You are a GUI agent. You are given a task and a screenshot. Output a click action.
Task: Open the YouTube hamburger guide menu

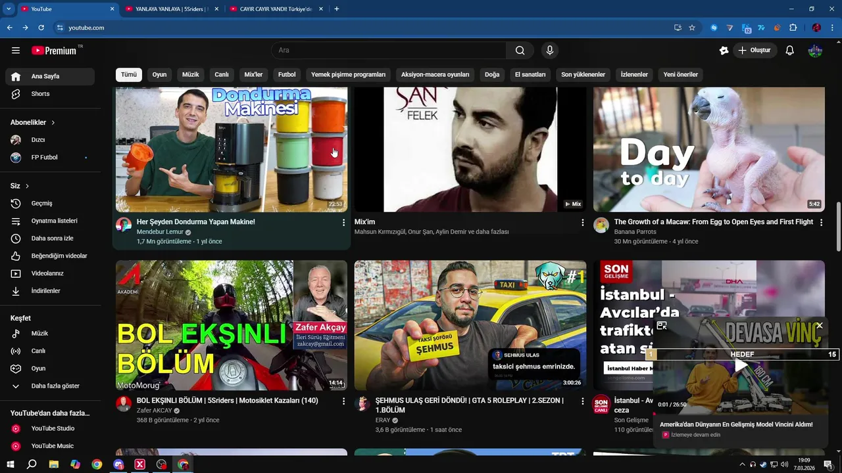click(x=16, y=51)
